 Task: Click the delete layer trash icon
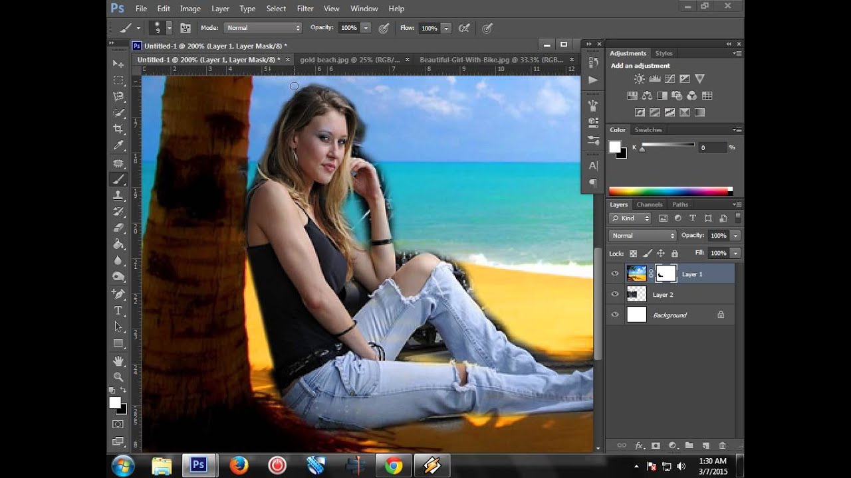722,445
